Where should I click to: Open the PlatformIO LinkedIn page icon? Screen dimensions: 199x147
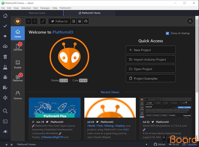(x=80, y=21)
